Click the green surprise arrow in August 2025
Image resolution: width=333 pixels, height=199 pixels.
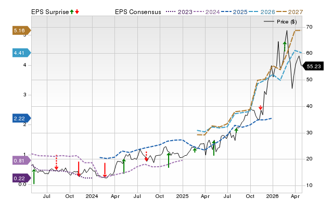pyautogui.click(x=236, y=130)
